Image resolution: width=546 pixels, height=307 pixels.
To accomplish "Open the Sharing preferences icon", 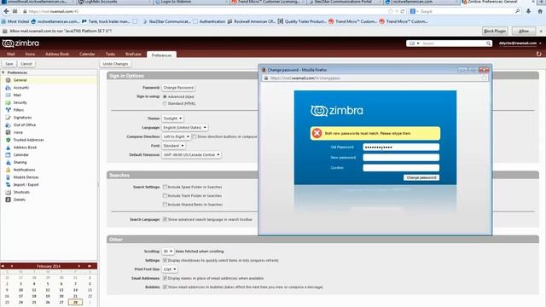I will pos(8,163).
